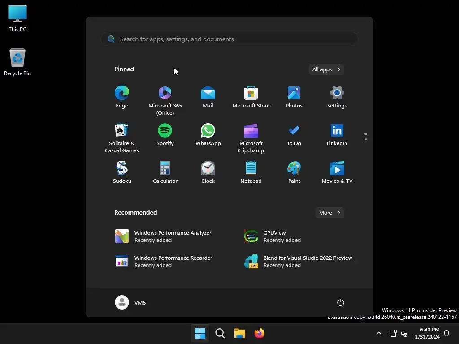Launch Microsoft Clipchamp
This screenshot has height=344, width=459.
(251, 138)
